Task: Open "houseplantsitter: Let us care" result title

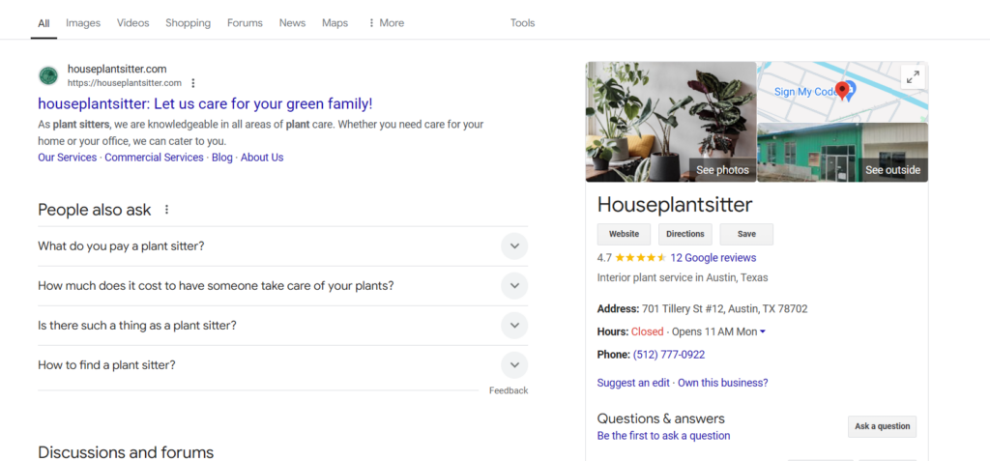Action: click(x=205, y=104)
